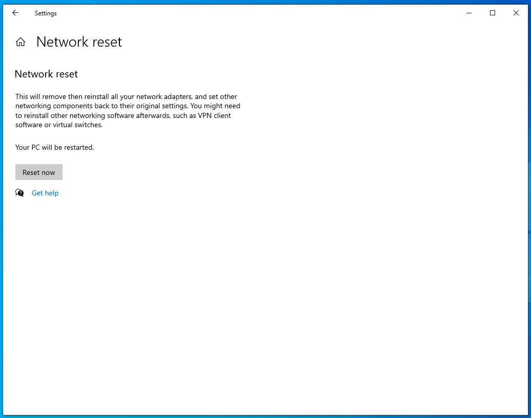
Task: Go back using the back arrow
Action: pos(15,13)
